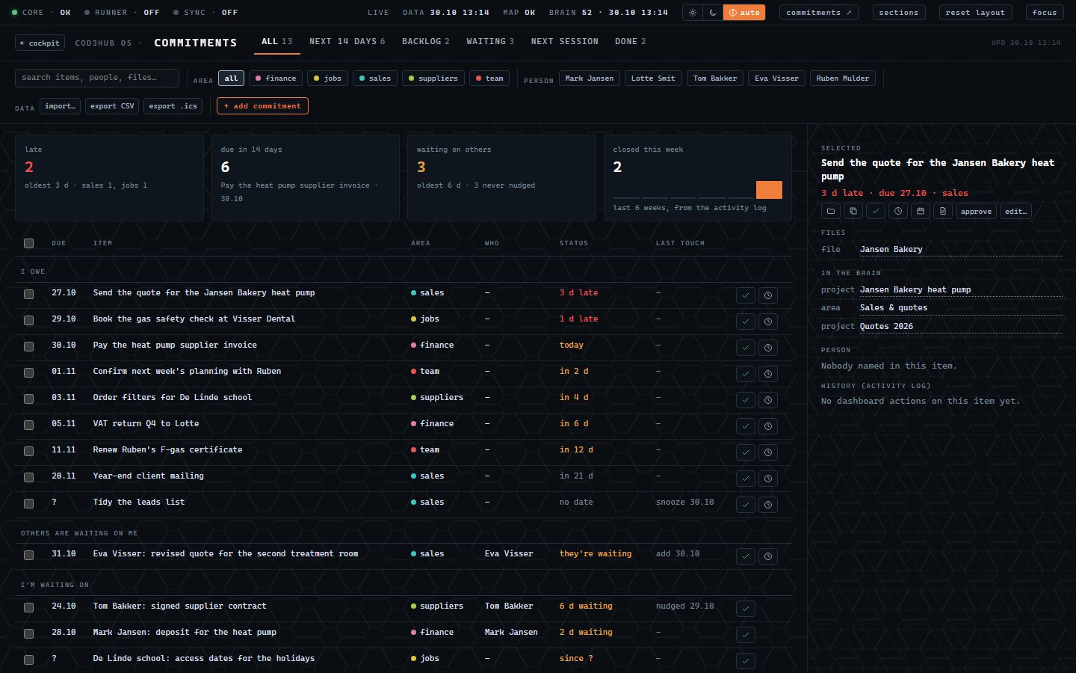Check 'Mark Jansen: deposit for the heat pump'
Viewport: 1076px width, 673px height.
(28, 633)
